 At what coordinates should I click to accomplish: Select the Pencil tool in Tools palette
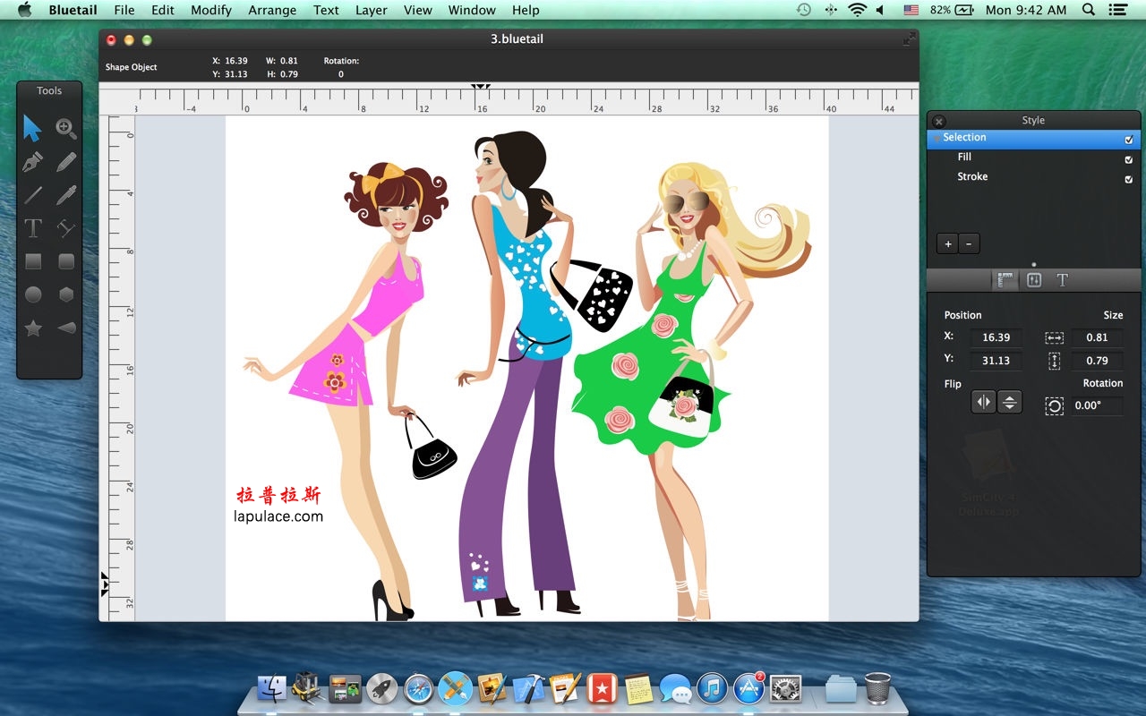66,162
